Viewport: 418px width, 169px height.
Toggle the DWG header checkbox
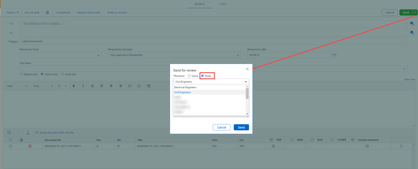coord(292,140)
